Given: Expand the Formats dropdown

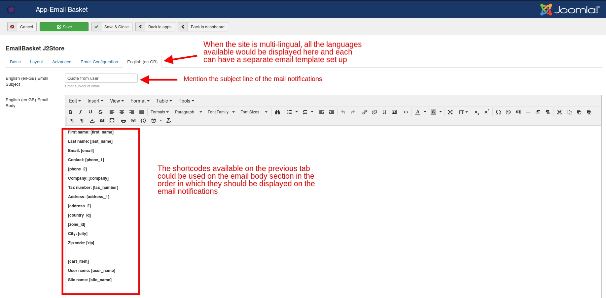Looking at the screenshot, I should click(x=160, y=112).
